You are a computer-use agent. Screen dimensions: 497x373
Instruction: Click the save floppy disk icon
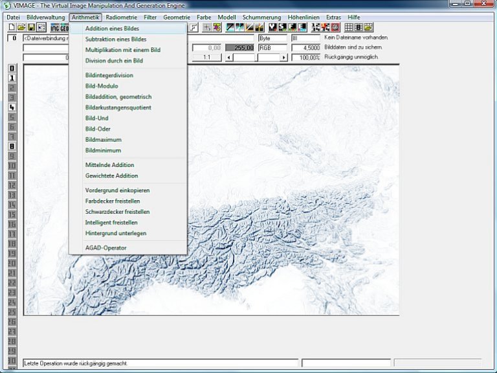[x=30, y=28]
